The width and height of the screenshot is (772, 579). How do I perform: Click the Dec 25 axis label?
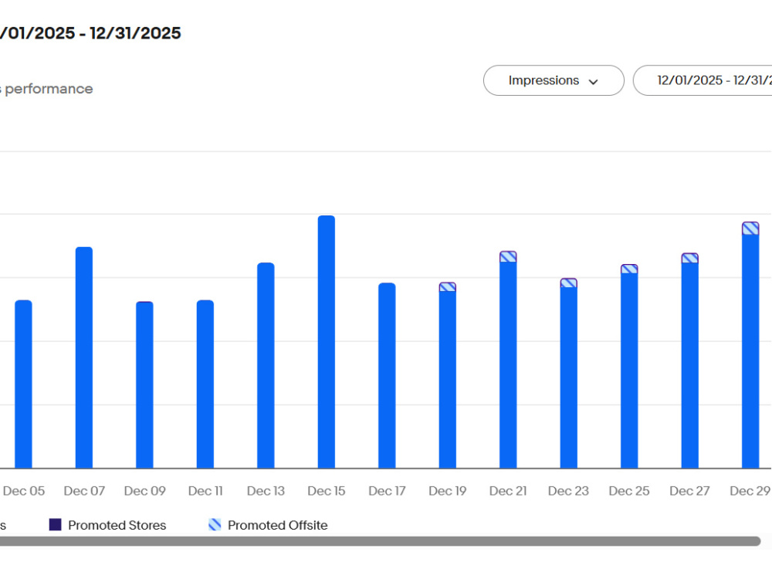tap(629, 491)
